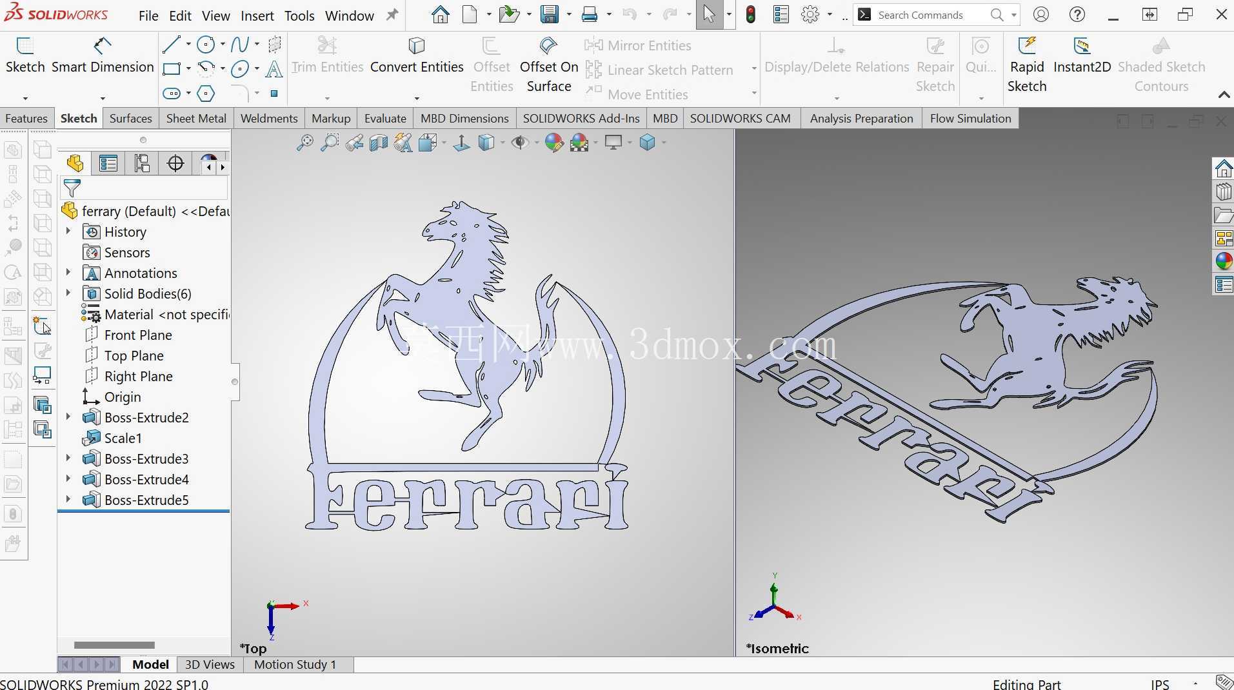Select Right Plane in the tree
1234x690 pixels.
[x=138, y=377]
